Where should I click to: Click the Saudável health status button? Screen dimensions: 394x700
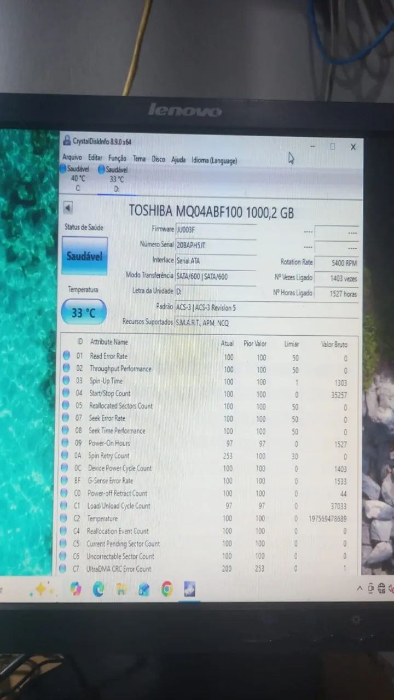coord(84,255)
